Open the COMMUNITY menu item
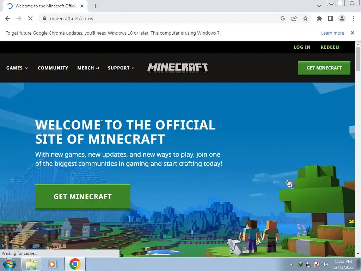361x271 pixels. point(53,68)
